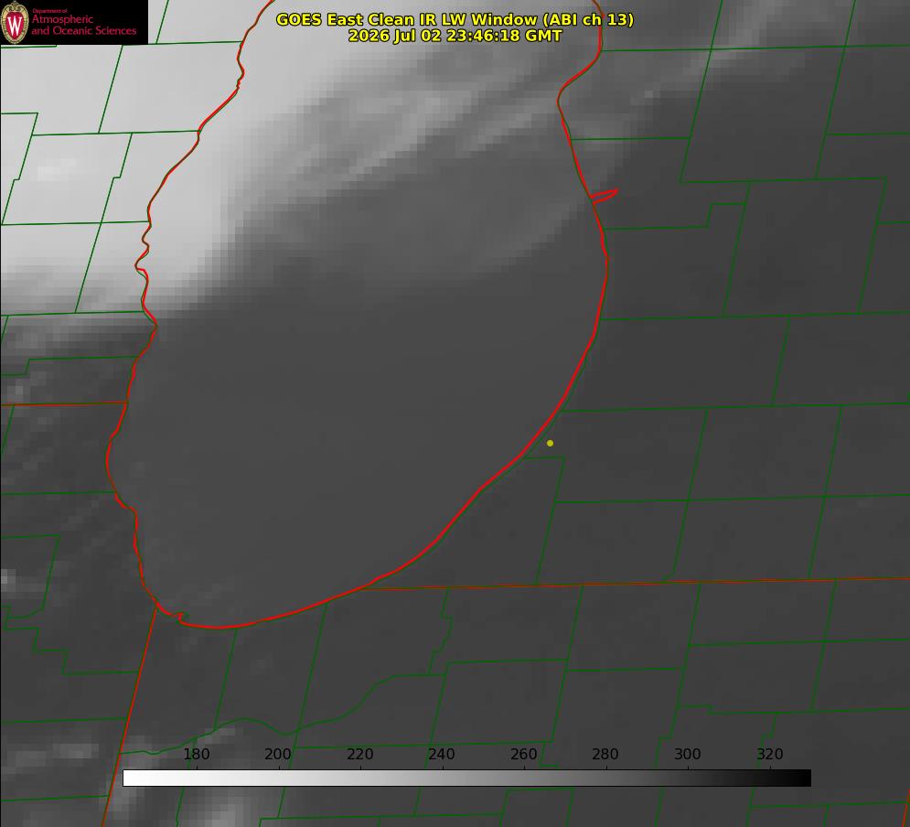Click the 180 label on the colorbar
The image size is (910, 827).
point(196,754)
